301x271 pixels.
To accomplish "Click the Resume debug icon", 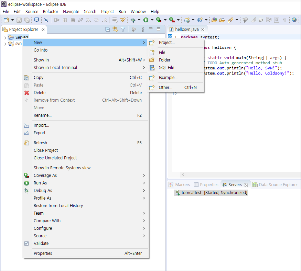I will click(x=57, y=20).
